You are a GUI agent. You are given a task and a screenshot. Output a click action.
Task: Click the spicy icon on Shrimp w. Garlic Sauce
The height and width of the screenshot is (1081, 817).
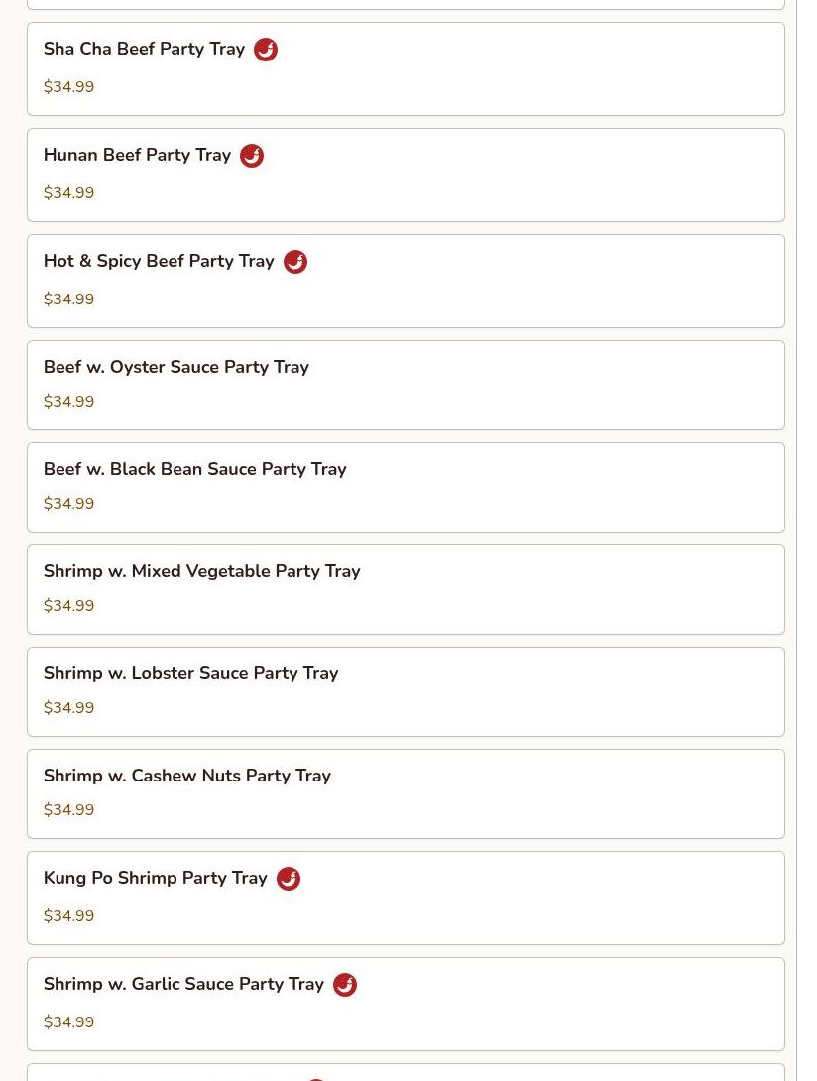[x=345, y=985]
